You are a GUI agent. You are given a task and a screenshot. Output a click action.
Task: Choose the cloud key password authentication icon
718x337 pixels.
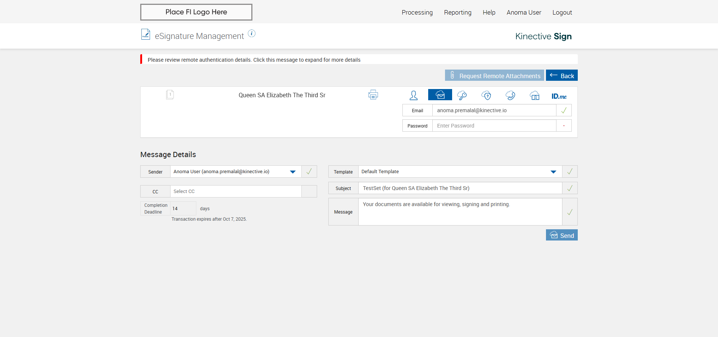tap(462, 95)
